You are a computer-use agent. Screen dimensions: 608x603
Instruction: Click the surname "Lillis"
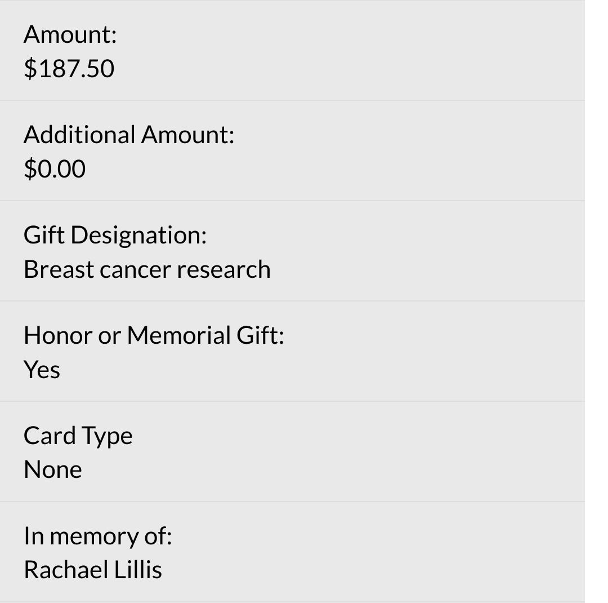pos(138,570)
